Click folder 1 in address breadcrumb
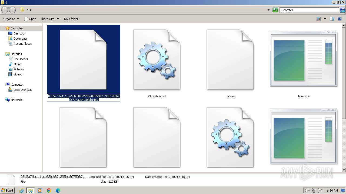Image resolution: width=346 pixels, height=194 pixels. 30,10
